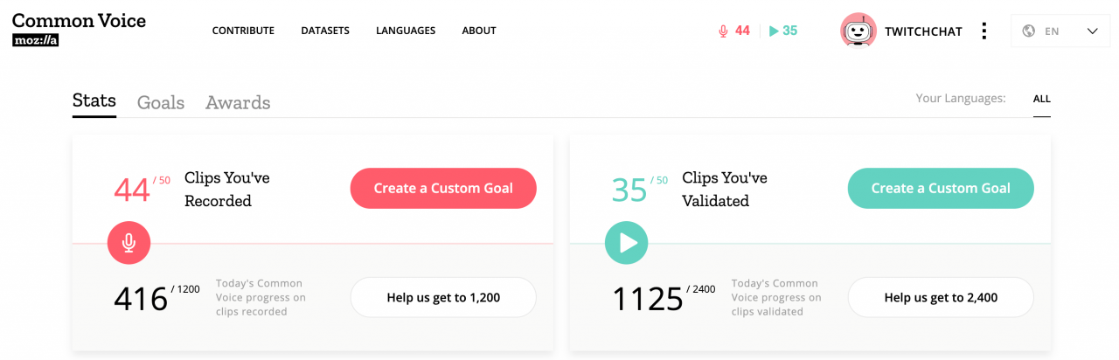Open the Languages navigation item
This screenshot has width=1119, height=360.
click(406, 31)
